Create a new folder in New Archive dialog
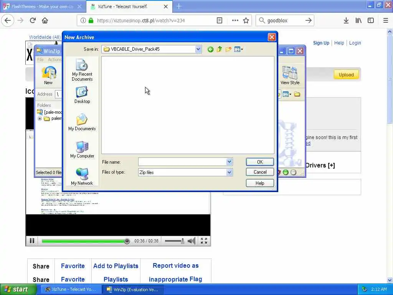 (x=228, y=49)
